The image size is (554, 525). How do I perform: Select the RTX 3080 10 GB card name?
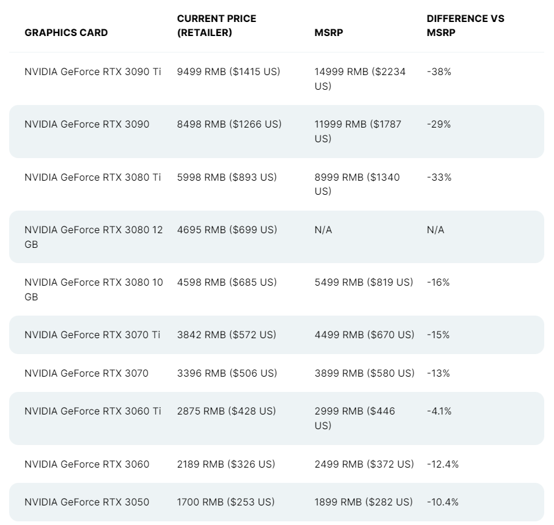point(93,289)
